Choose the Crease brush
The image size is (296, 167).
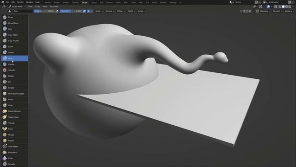[15, 64]
